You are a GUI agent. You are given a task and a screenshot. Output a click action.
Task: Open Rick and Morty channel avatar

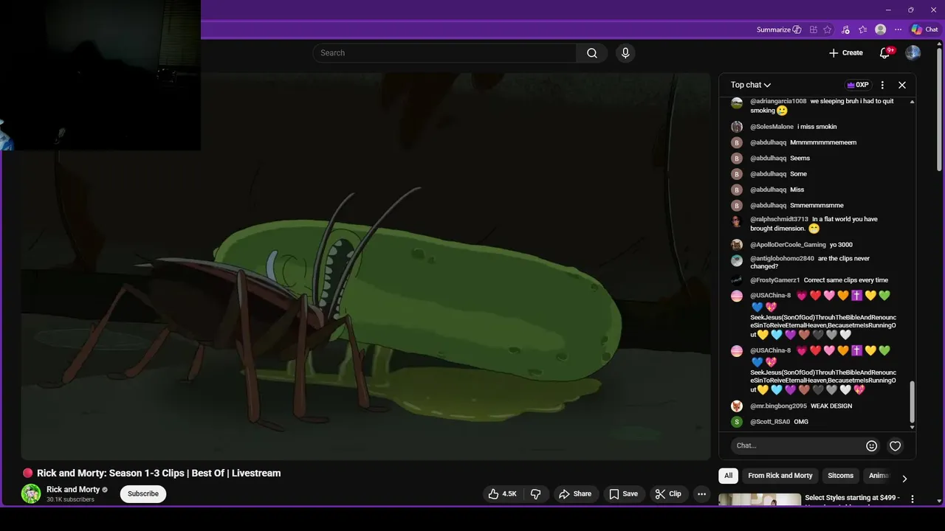31,493
